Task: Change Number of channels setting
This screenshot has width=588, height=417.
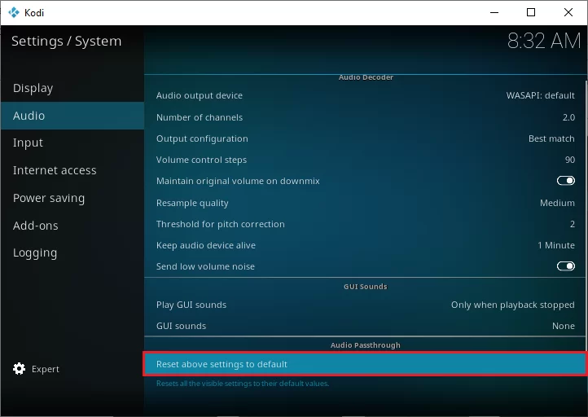Action: [365, 117]
